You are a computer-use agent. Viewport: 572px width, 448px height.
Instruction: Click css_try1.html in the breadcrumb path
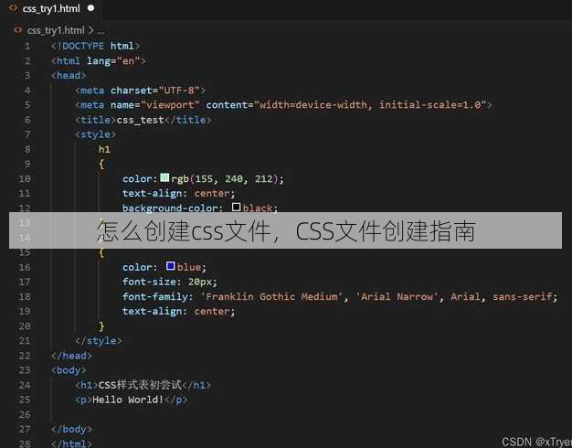[56, 30]
